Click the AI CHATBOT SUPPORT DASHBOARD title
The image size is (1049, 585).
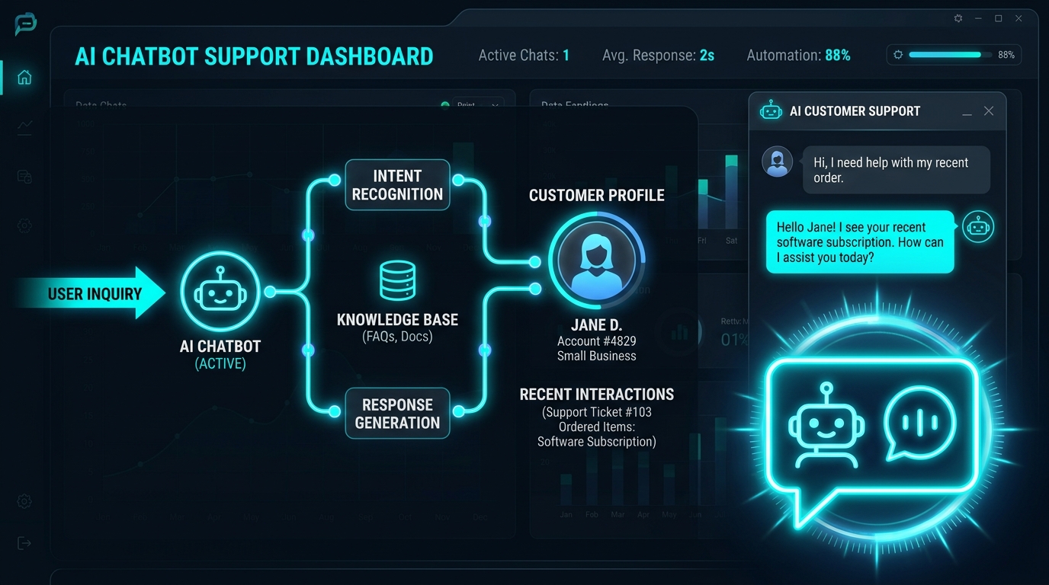click(x=254, y=56)
